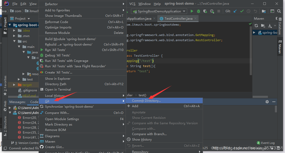This screenshot has height=153, width=285.
Task: Toggle the 1: Project side panel
Action: coord(5,25)
